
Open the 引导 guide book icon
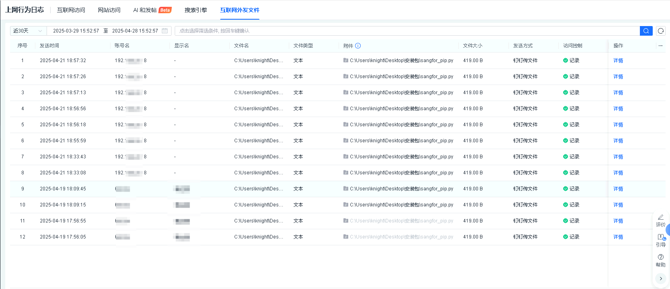click(x=661, y=237)
